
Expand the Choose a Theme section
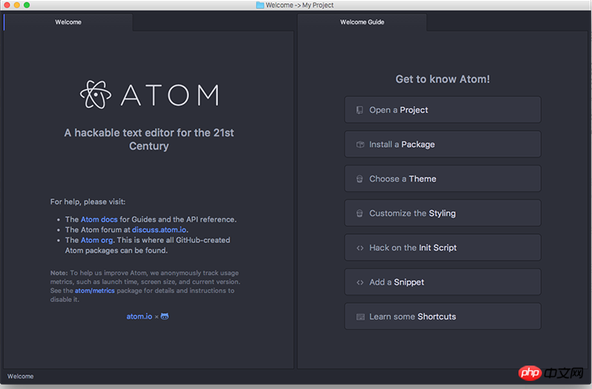click(x=443, y=178)
